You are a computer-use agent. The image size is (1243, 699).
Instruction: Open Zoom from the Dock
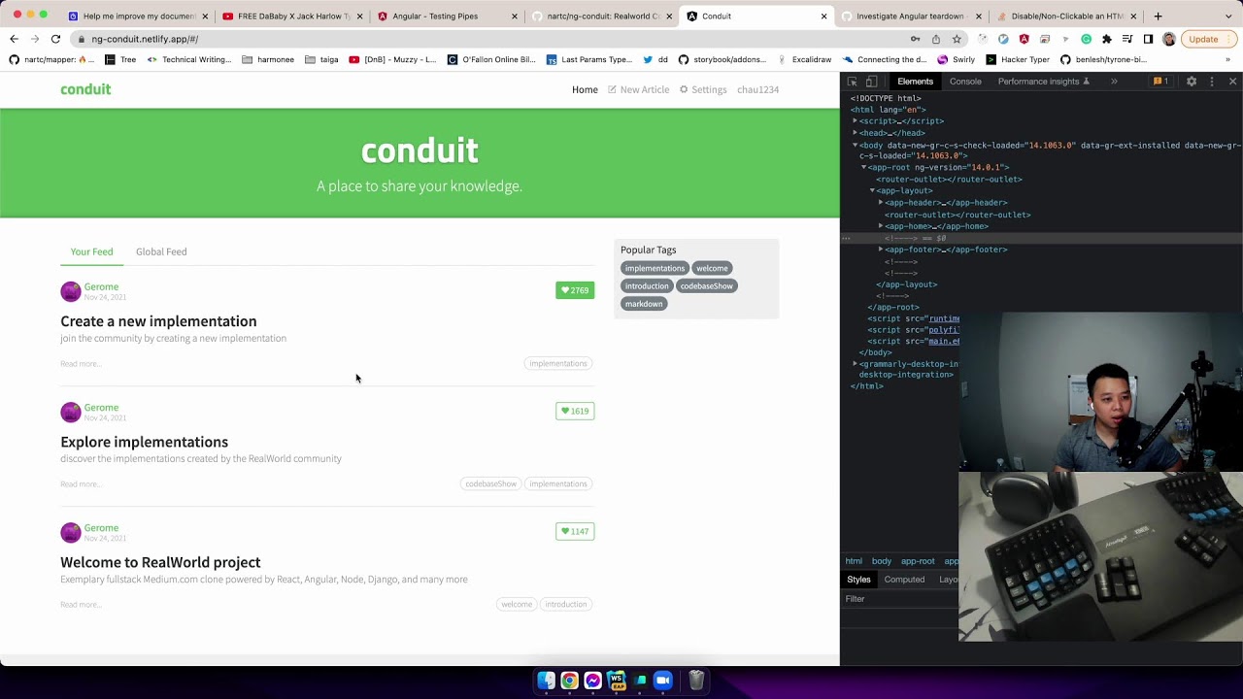[662, 681]
